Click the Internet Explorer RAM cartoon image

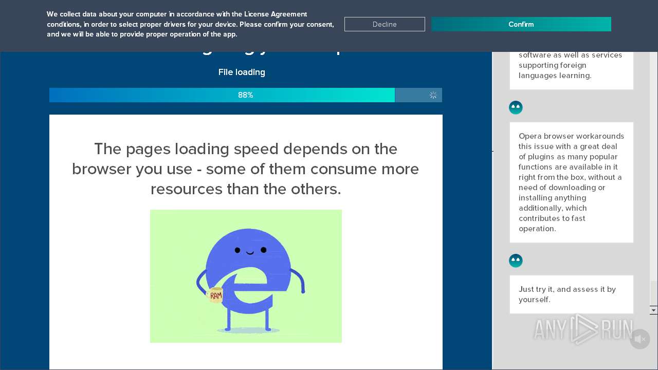pyautogui.click(x=246, y=276)
